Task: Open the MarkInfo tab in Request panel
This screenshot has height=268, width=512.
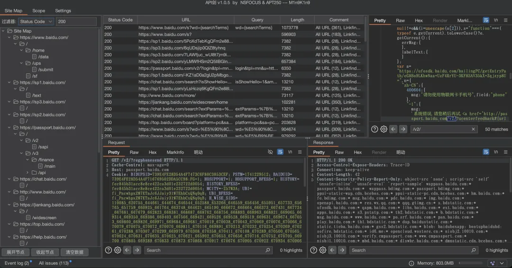Action: point(175,152)
